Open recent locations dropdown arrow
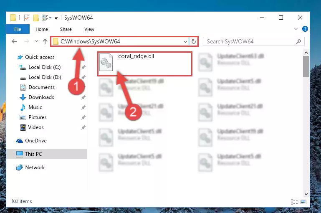321x213 pixels. click(x=36, y=41)
